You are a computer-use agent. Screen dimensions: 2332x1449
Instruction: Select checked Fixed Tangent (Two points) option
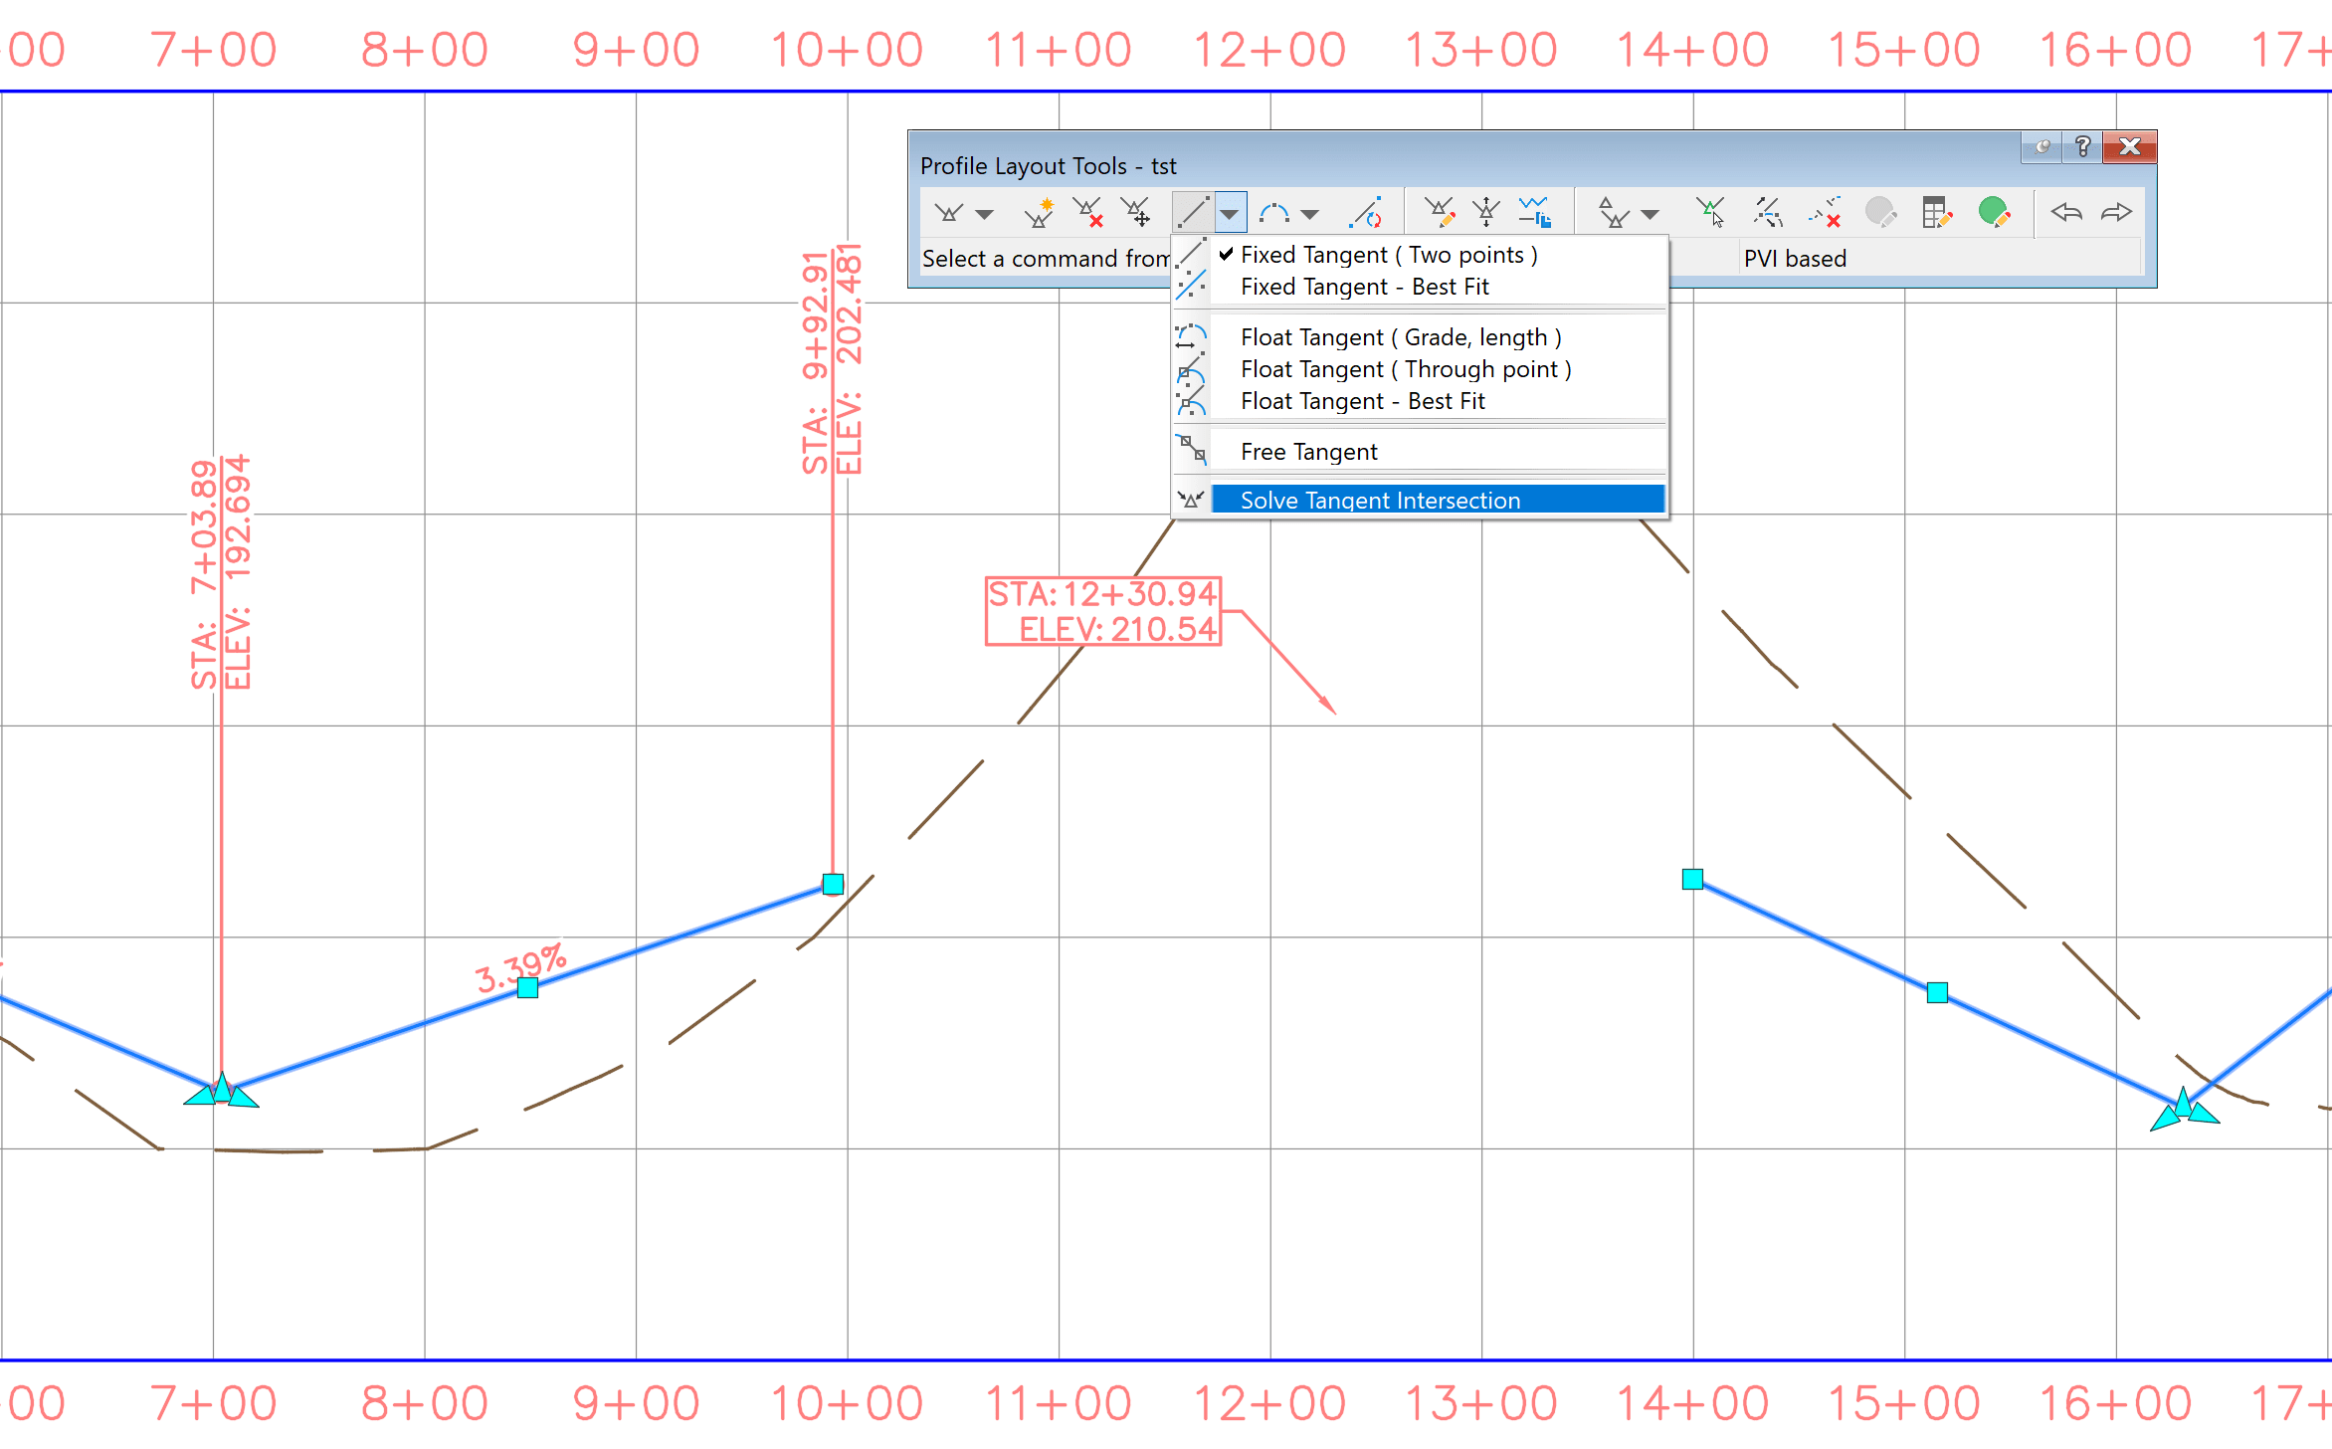point(1388,255)
